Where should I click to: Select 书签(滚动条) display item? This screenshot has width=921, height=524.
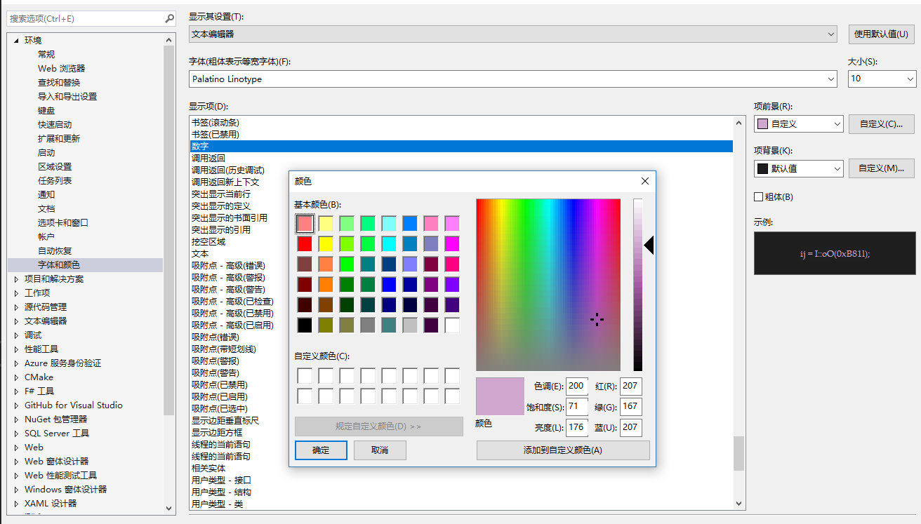(x=216, y=122)
